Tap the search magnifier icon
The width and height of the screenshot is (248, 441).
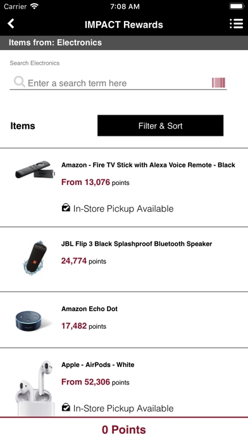coord(19,82)
